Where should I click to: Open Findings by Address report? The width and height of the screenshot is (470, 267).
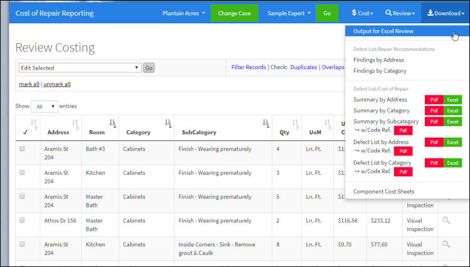tap(378, 60)
